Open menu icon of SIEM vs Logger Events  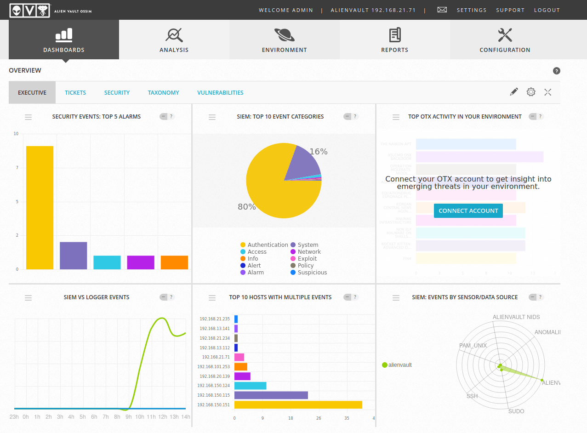click(28, 298)
